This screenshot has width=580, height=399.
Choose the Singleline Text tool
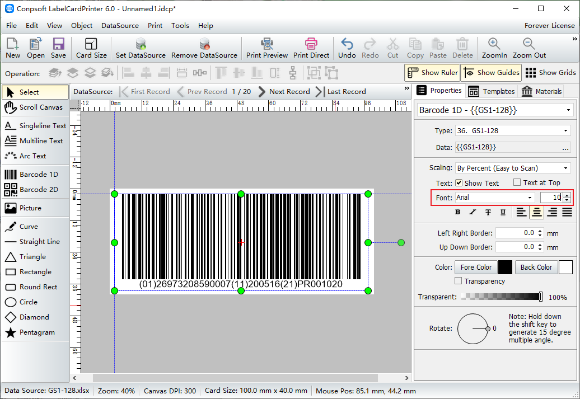pyautogui.click(x=35, y=126)
